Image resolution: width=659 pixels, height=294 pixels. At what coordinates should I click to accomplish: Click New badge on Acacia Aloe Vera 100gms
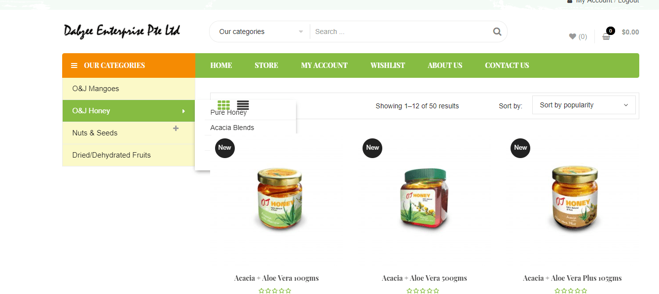tap(224, 148)
